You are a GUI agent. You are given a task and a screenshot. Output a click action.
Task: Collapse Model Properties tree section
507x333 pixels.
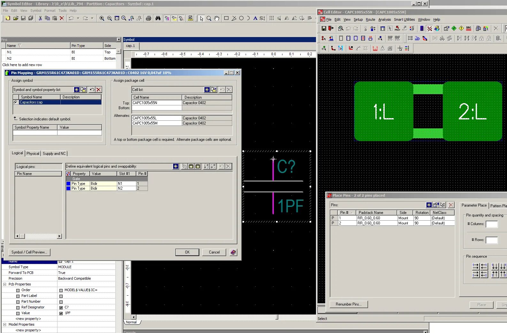click(x=4, y=324)
